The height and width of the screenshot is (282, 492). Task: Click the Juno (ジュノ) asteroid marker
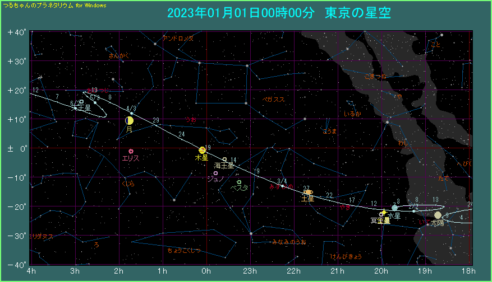tap(215, 173)
